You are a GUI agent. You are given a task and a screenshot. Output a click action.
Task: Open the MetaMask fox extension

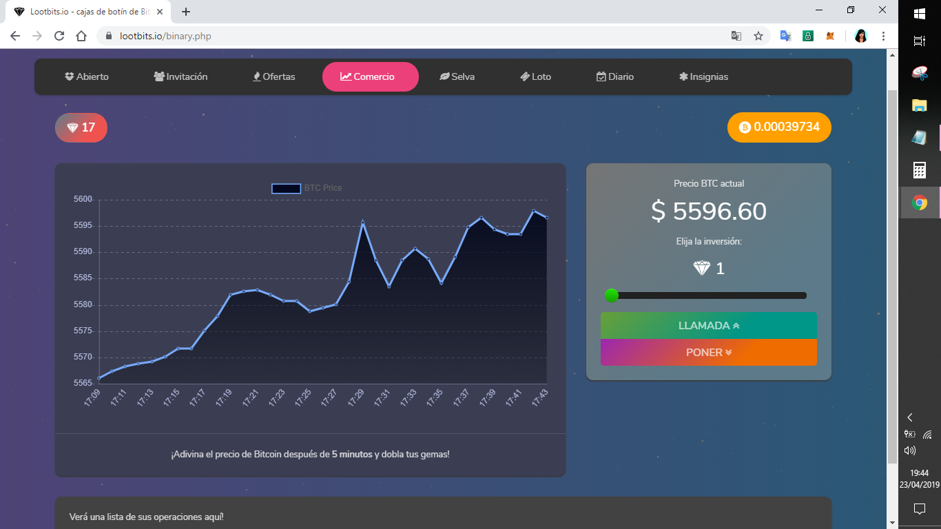click(x=831, y=36)
